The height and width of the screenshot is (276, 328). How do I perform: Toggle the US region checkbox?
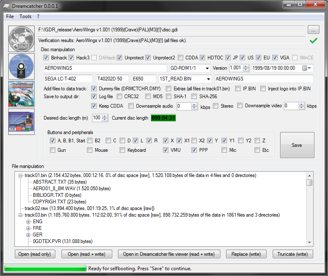coord(243,58)
